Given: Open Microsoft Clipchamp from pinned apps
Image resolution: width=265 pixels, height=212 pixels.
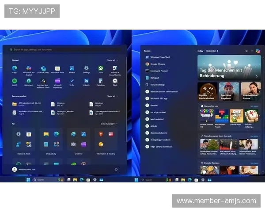Looking at the screenshot, I should 57,81.
